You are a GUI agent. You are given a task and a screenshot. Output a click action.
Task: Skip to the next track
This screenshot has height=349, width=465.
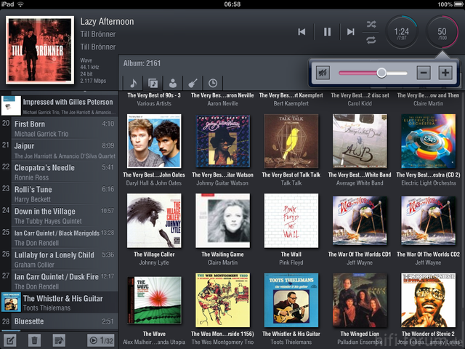click(351, 32)
